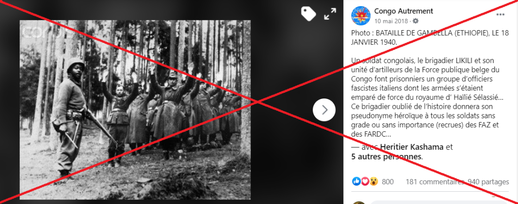Open the 10 mai 2018 timestamp link

point(392,21)
